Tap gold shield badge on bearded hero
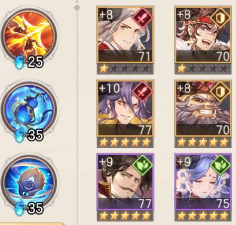 [x=220, y=92]
